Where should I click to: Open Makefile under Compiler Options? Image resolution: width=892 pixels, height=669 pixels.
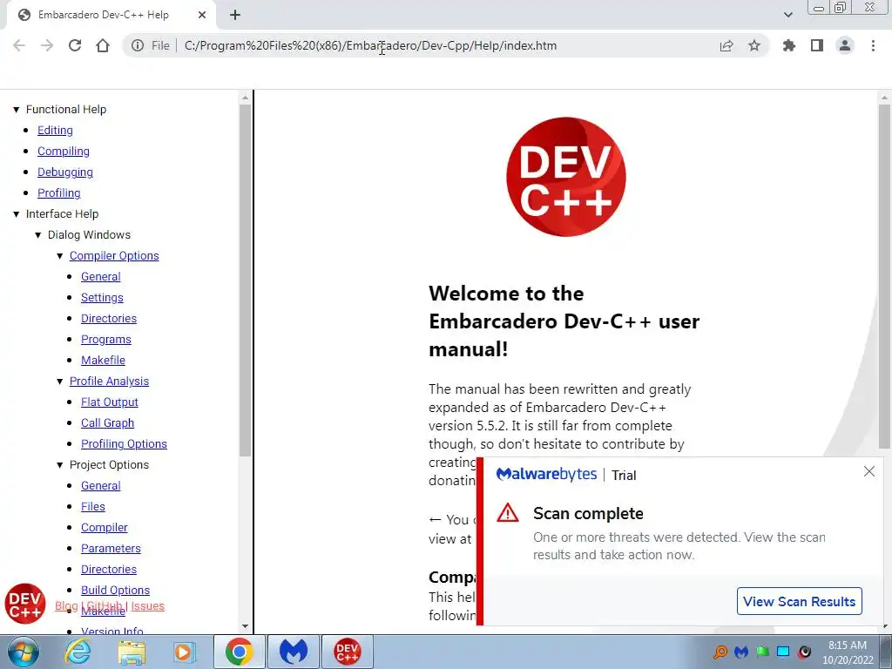(103, 360)
